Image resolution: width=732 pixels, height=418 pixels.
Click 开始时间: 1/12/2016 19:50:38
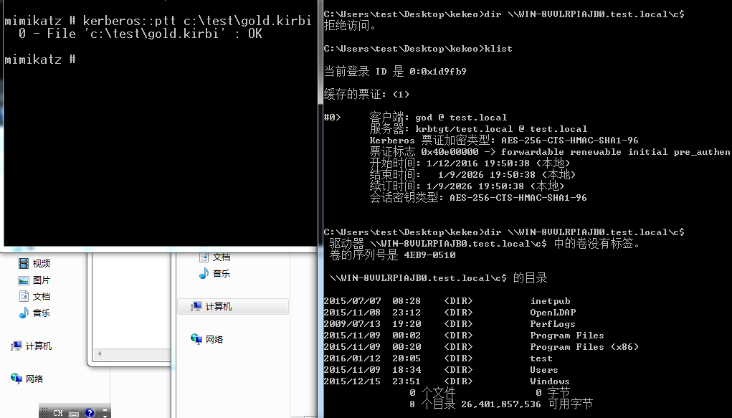[x=470, y=163]
